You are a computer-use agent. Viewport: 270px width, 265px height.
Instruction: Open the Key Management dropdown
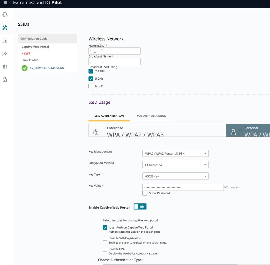click(x=175, y=154)
